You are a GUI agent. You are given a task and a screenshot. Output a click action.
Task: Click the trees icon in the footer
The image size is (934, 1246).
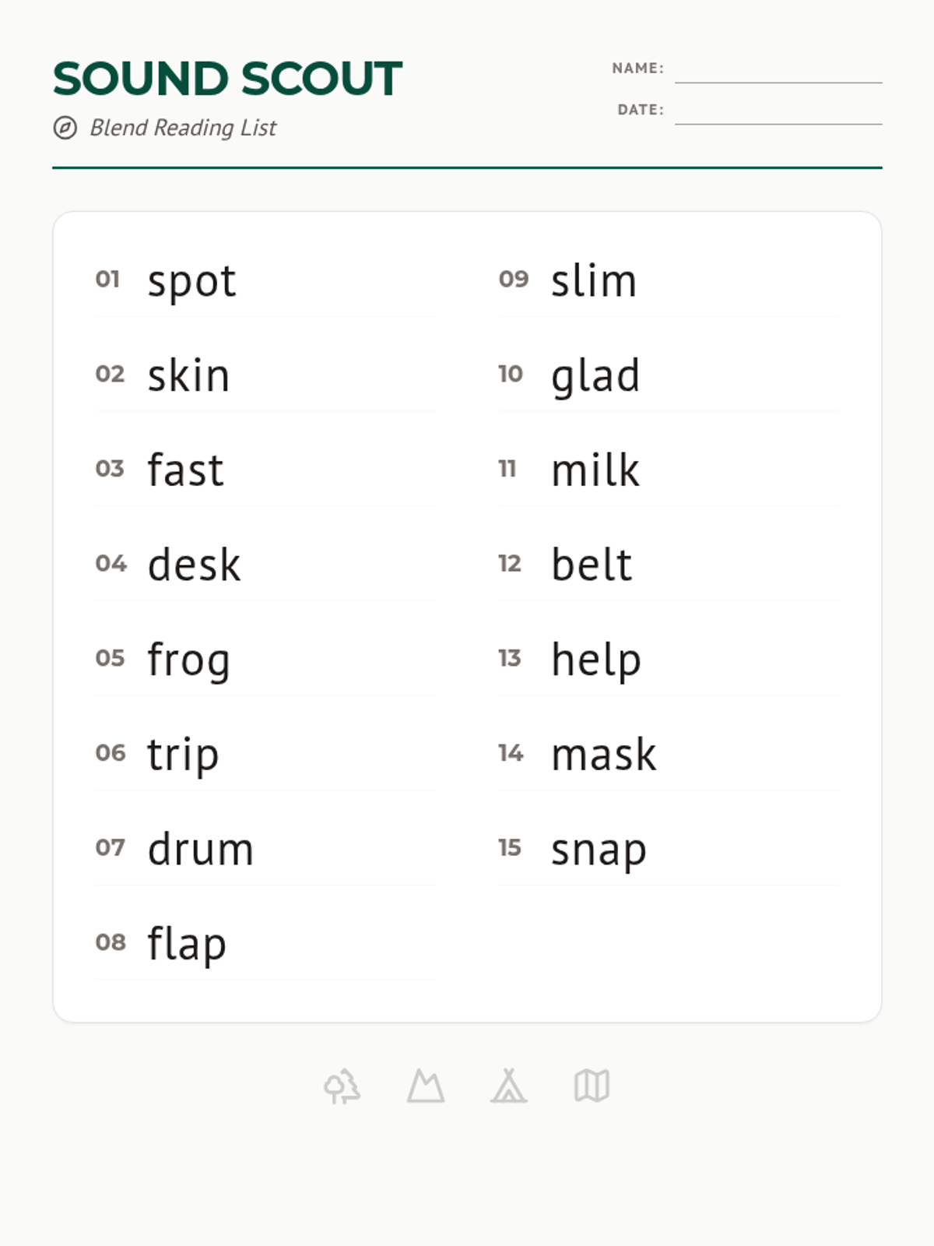click(342, 1086)
